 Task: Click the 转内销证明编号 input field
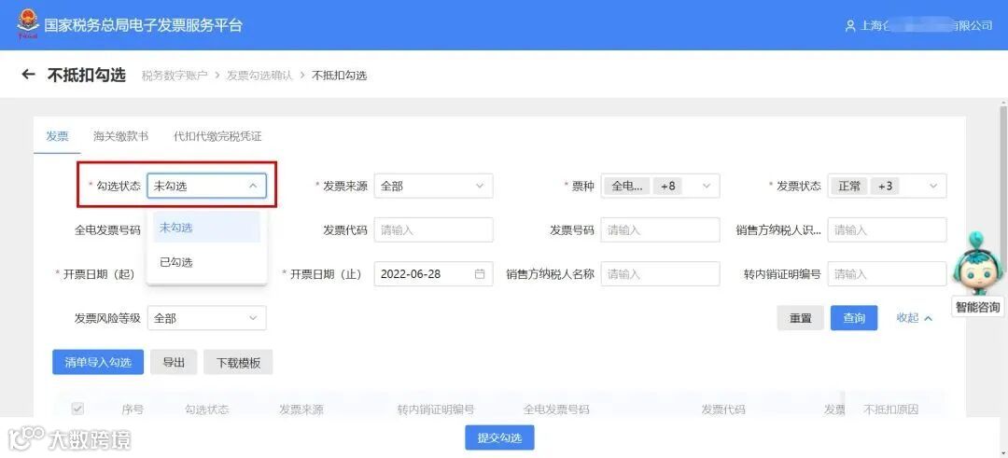tap(888, 273)
